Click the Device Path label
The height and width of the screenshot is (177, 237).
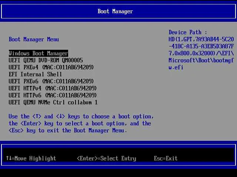(x=188, y=32)
